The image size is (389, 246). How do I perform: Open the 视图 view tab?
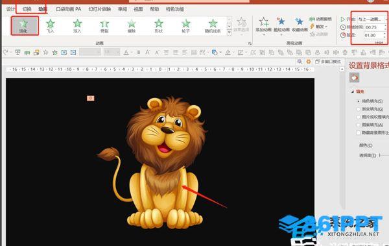click(x=138, y=9)
